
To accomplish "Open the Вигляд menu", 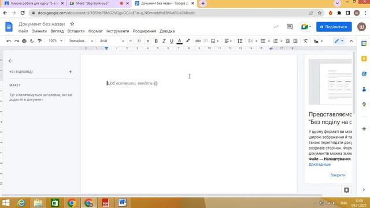I will point(57,31).
